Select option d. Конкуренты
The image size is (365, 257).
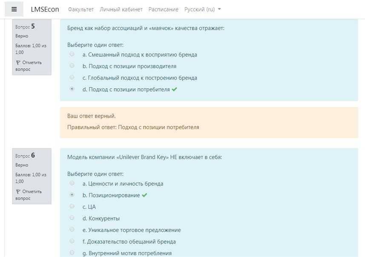point(72,218)
